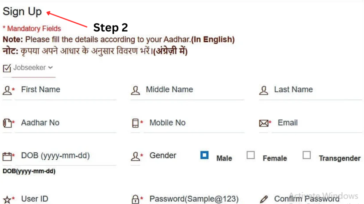The width and height of the screenshot is (364, 204).
Task: Click the Jobseeker checkmark icon
Action: coord(7,68)
